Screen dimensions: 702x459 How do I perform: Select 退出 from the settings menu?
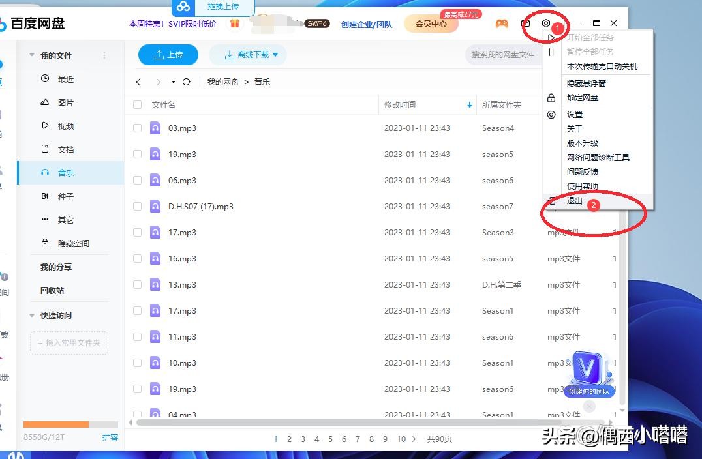574,201
